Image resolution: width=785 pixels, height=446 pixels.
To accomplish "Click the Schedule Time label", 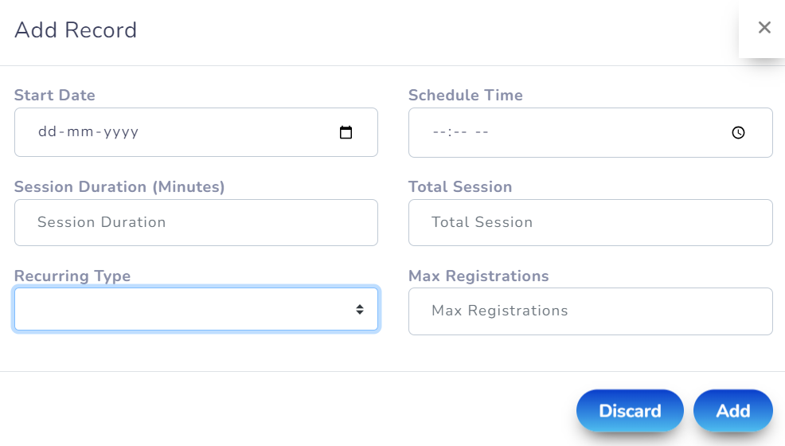I will click(466, 96).
